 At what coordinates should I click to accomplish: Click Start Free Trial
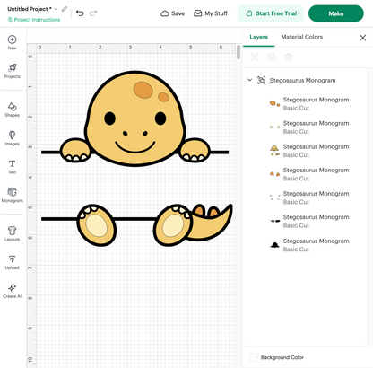(271, 13)
